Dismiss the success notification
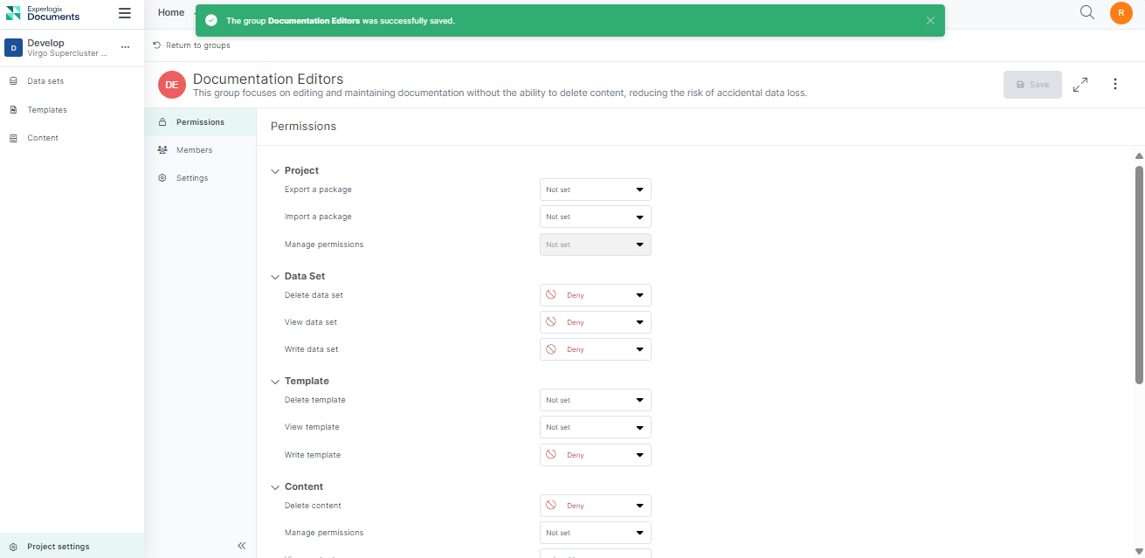The width and height of the screenshot is (1145, 558). (x=930, y=21)
